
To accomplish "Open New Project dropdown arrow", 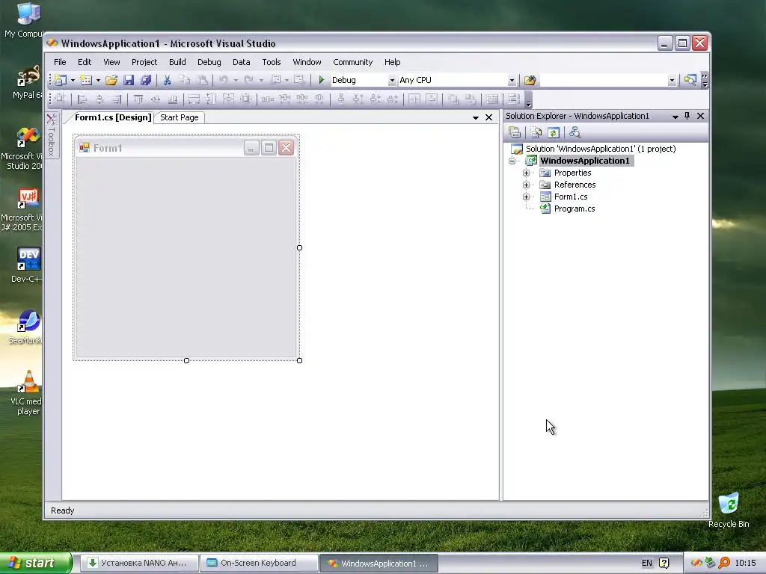I will point(73,80).
